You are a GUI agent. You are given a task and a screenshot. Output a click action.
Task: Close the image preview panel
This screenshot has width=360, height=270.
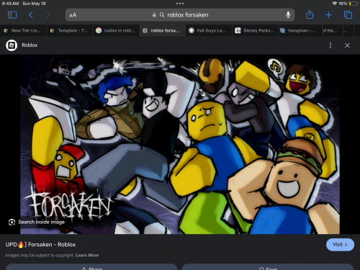(347, 45)
